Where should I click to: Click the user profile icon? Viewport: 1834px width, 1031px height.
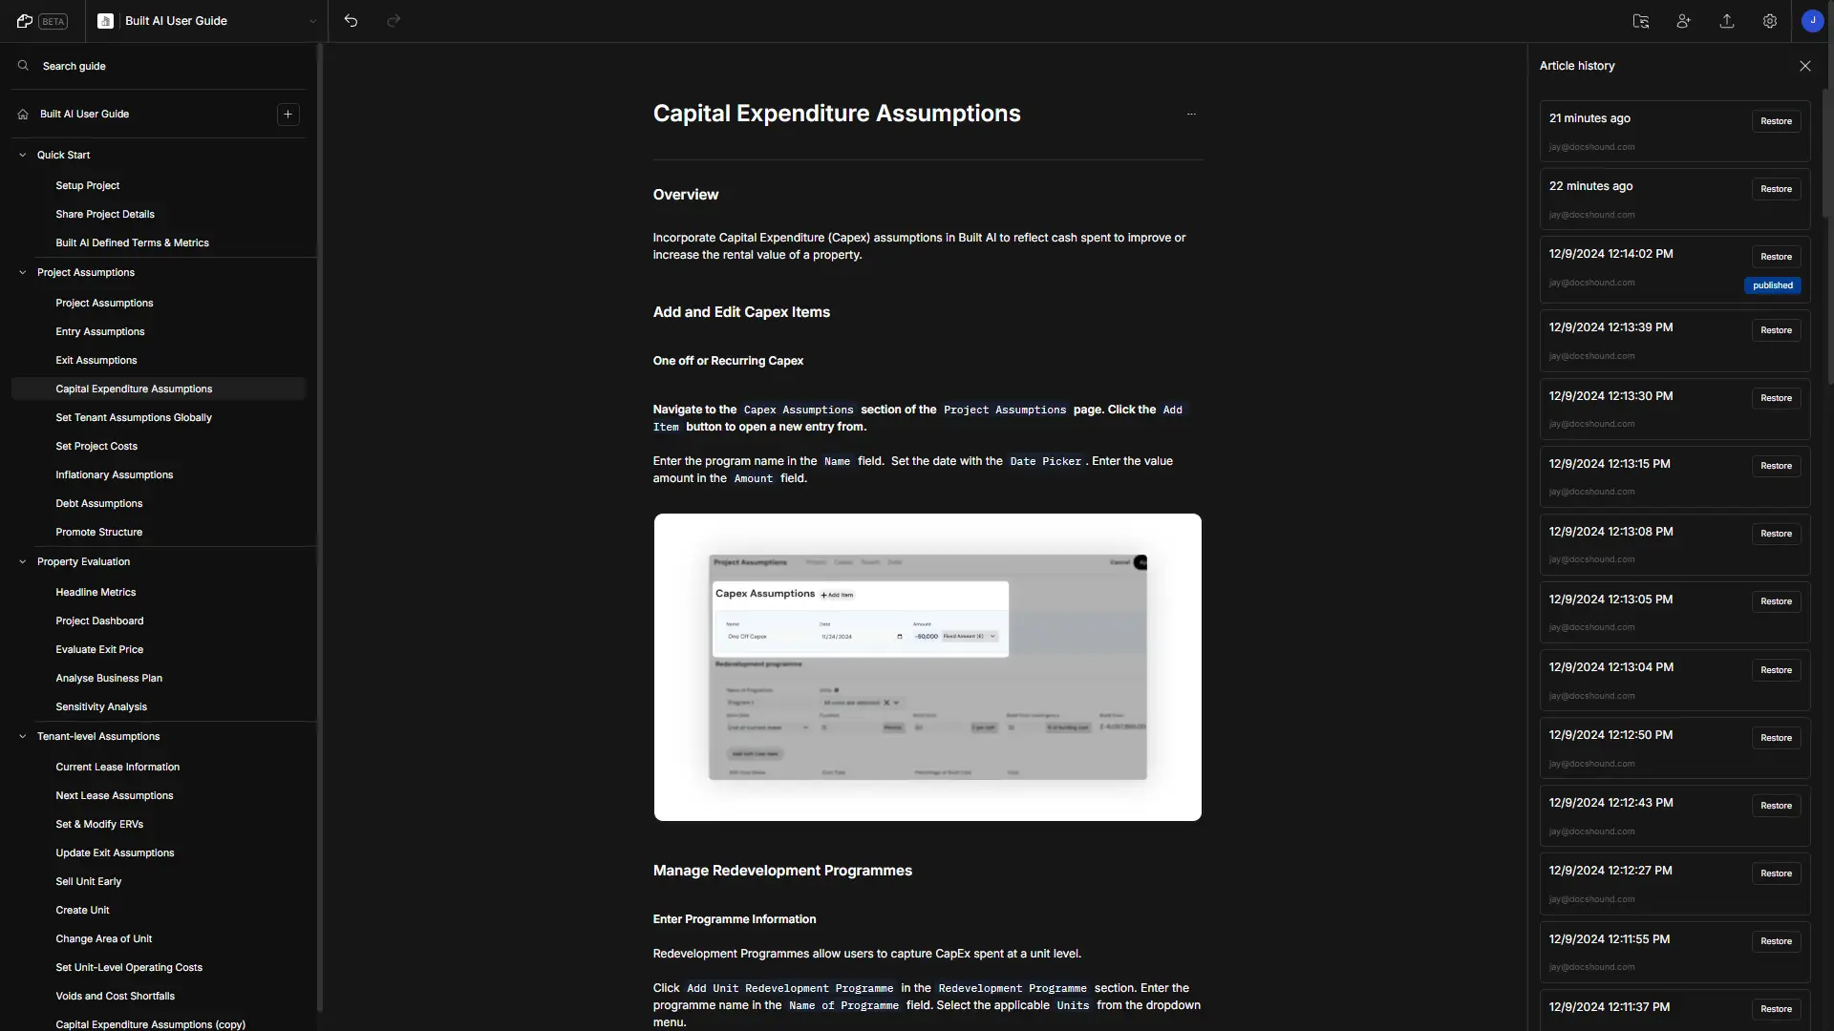point(1813,20)
